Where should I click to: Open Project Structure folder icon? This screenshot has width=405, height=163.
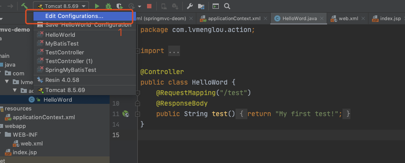coord(201,6)
